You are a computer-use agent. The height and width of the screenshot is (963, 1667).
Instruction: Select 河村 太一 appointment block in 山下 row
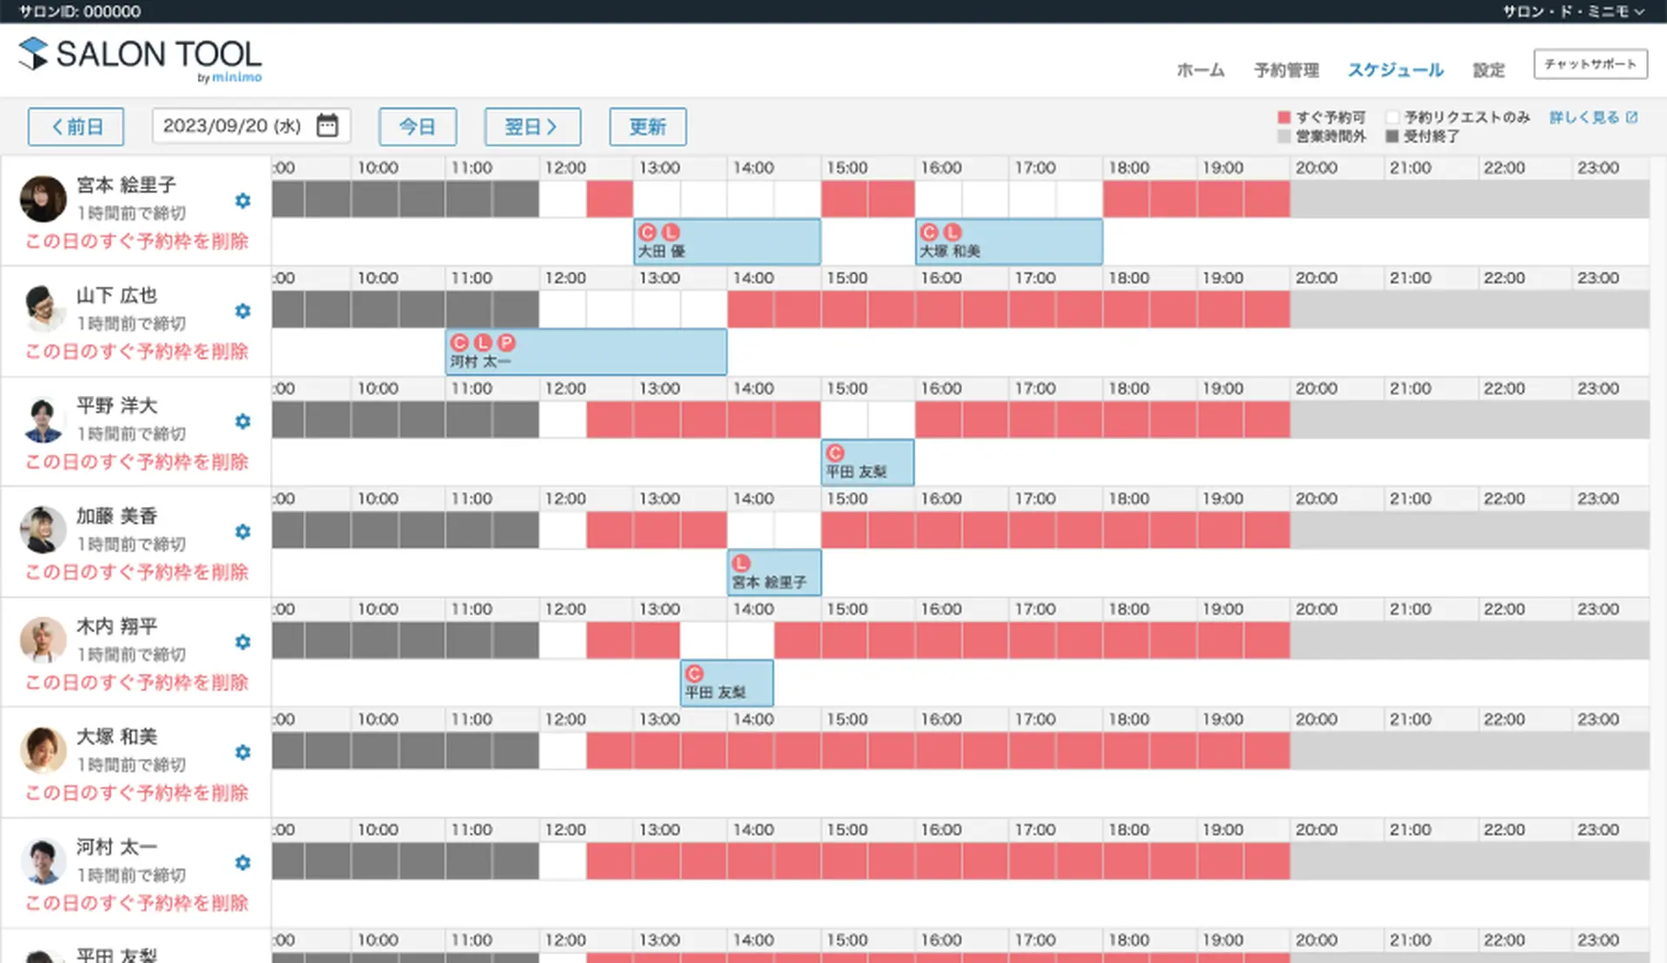[x=586, y=352]
